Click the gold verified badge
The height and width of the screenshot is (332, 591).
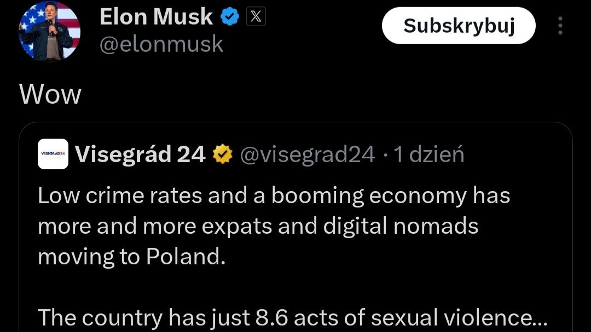click(222, 155)
